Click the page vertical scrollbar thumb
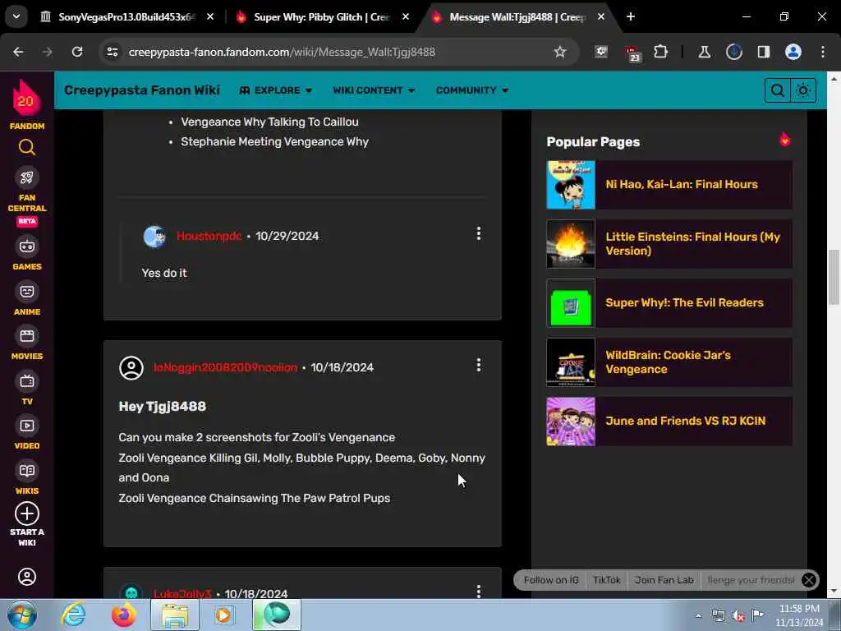 point(834,277)
